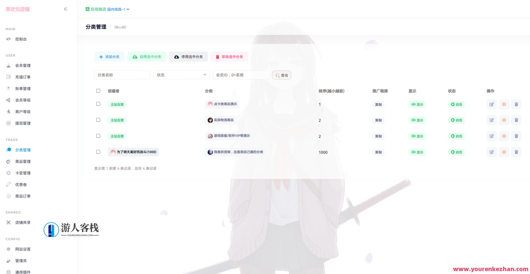530x274 pixels.
Task: Select the 控制台 dashboard icon in sidebar
Action: click(8, 39)
